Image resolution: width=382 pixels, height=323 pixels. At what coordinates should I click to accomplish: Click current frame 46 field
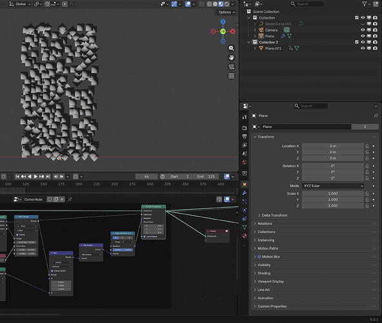[x=146, y=176]
